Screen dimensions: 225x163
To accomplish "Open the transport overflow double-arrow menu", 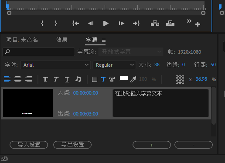I will click(x=189, y=21).
